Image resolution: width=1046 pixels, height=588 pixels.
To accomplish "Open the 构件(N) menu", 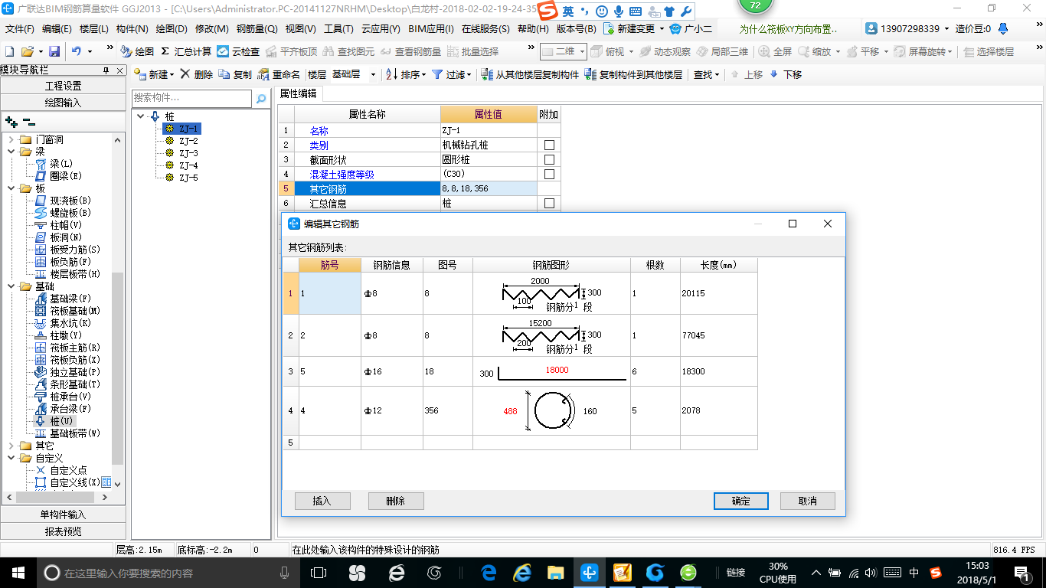I will (x=132, y=29).
